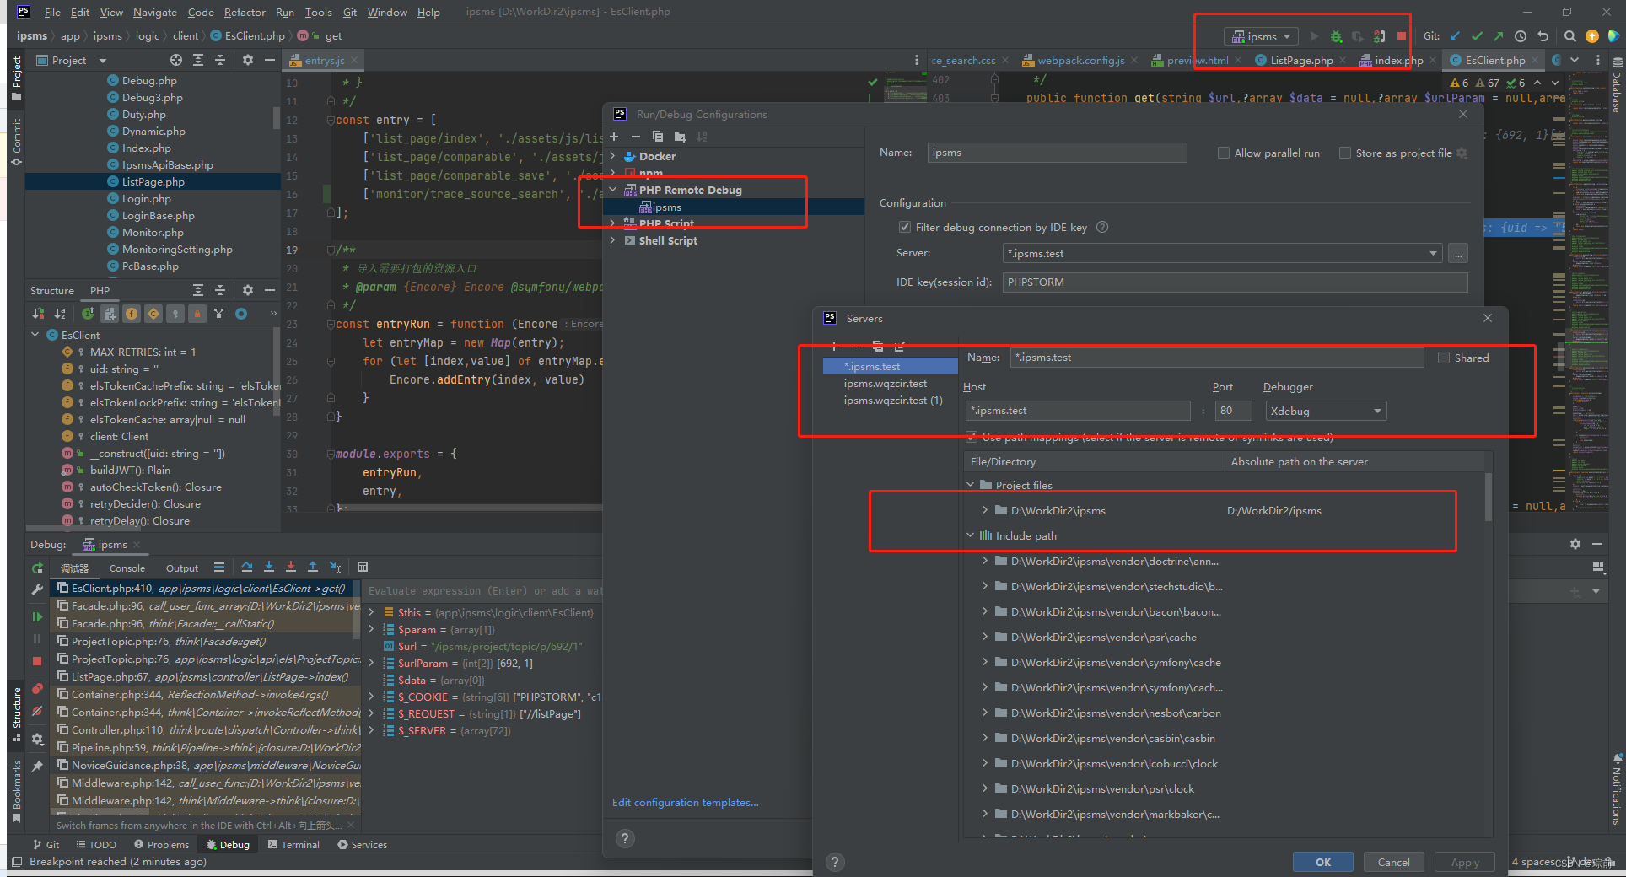Click the Git Update Project arrow icon
This screenshot has width=1626, height=877.
click(x=1456, y=36)
